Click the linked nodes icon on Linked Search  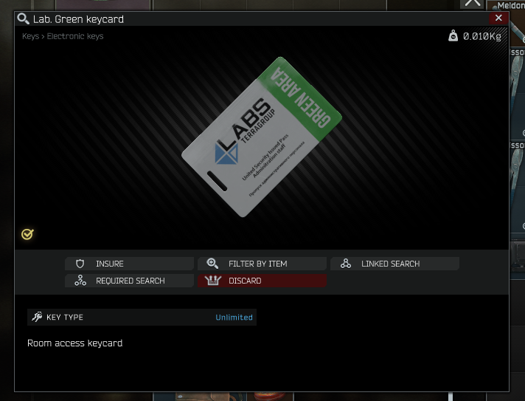coord(346,264)
